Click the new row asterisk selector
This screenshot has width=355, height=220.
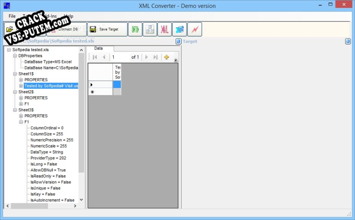pos(100,92)
